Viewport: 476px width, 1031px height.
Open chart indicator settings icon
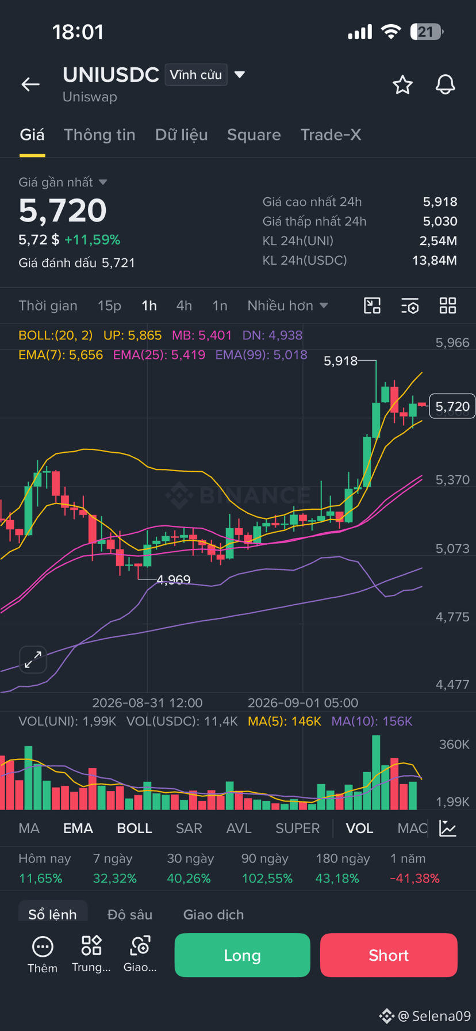pos(410,306)
